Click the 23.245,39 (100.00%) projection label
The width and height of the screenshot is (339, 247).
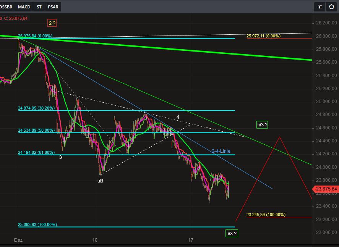265,215
